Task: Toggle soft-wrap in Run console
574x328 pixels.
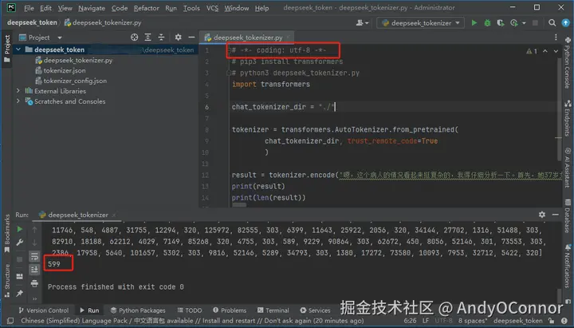Action: (34, 256)
